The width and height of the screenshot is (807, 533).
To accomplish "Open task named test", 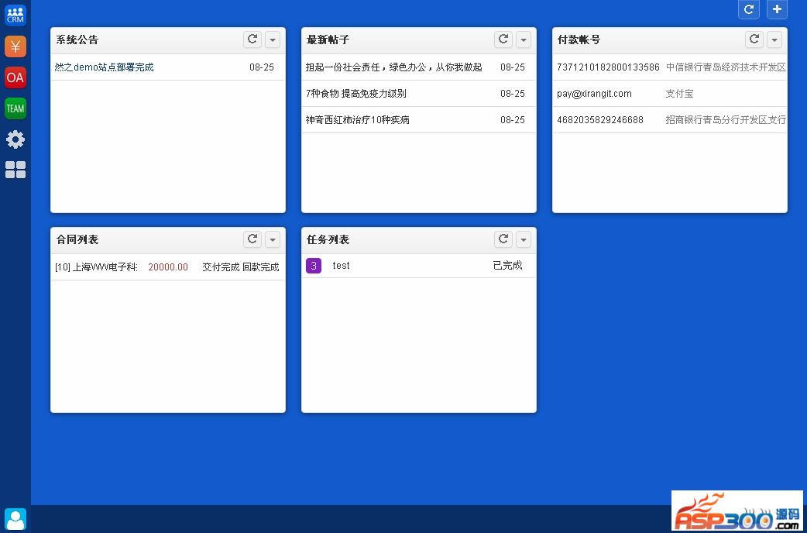I will pyautogui.click(x=341, y=265).
